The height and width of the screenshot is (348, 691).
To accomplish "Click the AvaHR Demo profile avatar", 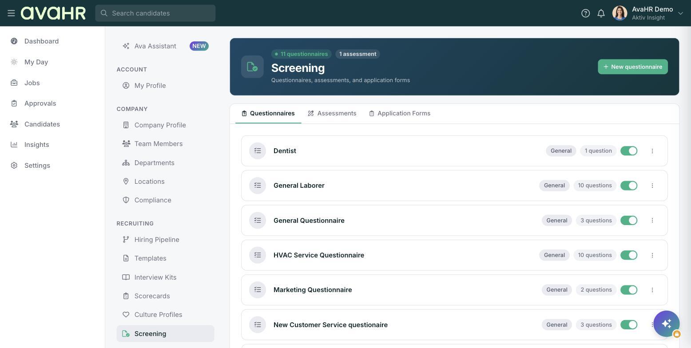I will pos(620,13).
